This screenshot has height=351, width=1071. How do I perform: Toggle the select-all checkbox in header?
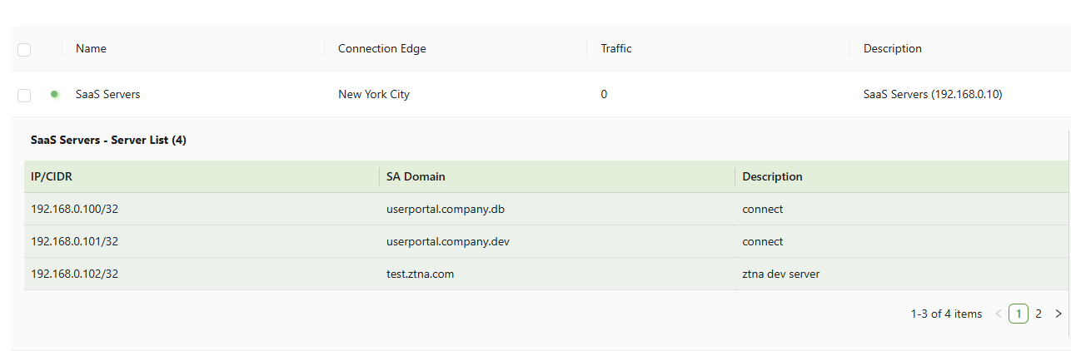[x=24, y=50]
